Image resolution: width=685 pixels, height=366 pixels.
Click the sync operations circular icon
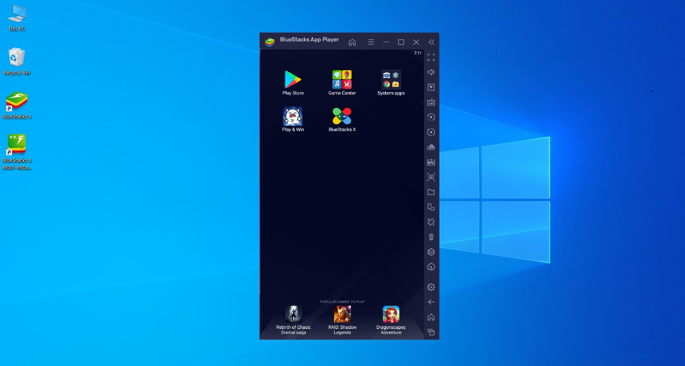[431, 132]
